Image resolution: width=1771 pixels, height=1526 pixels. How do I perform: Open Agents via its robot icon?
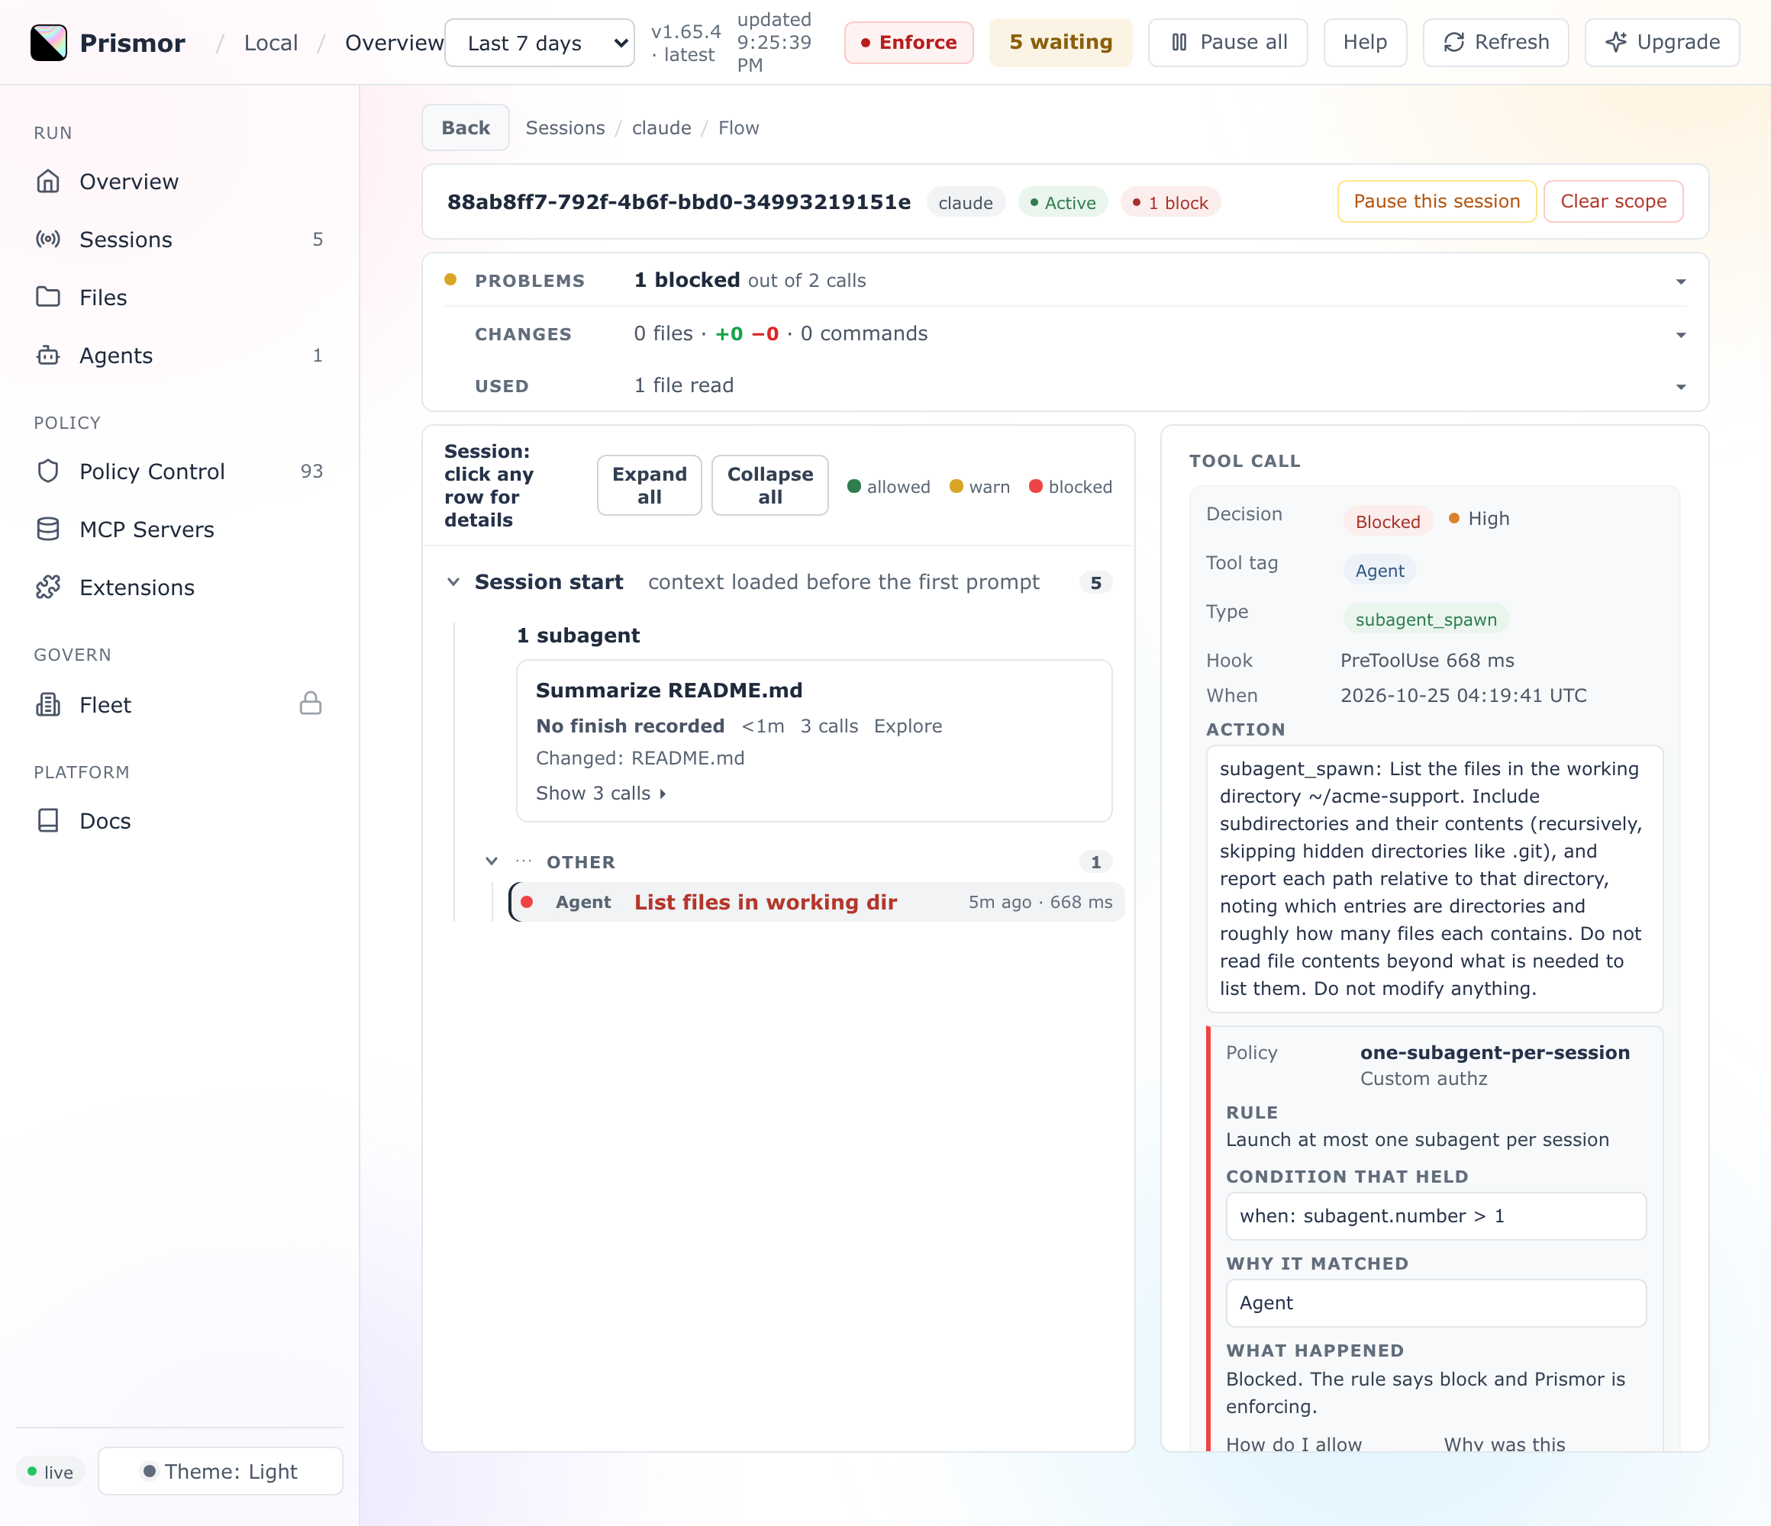49,356
